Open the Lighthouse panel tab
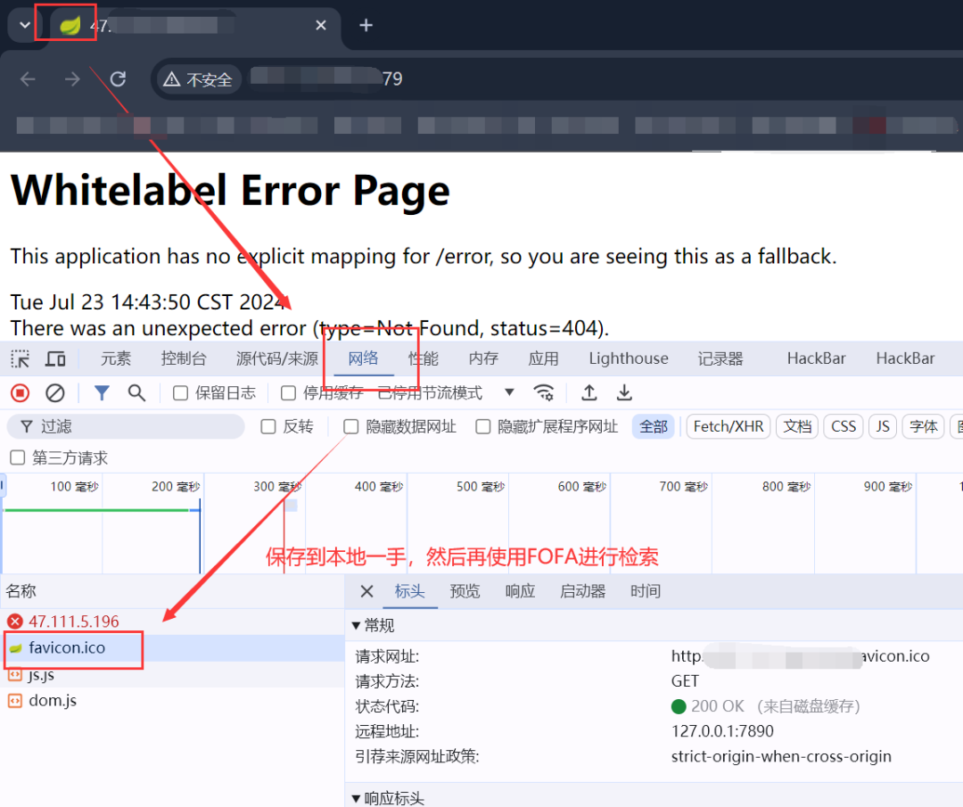The width and height of the screenshot is (963, 807). point(629,358)
